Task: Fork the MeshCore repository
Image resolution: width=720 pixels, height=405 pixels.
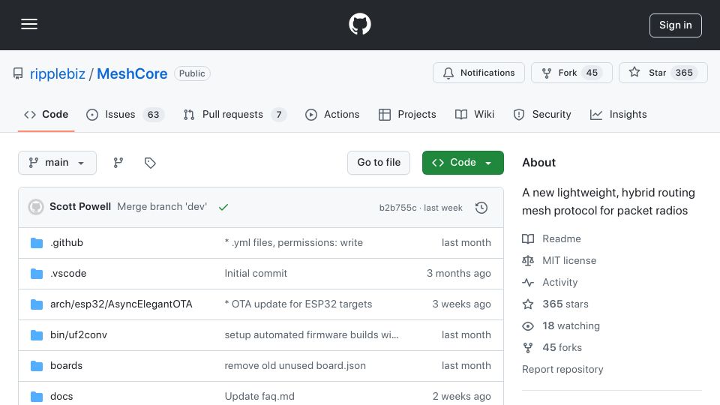Action: point(571,73)
